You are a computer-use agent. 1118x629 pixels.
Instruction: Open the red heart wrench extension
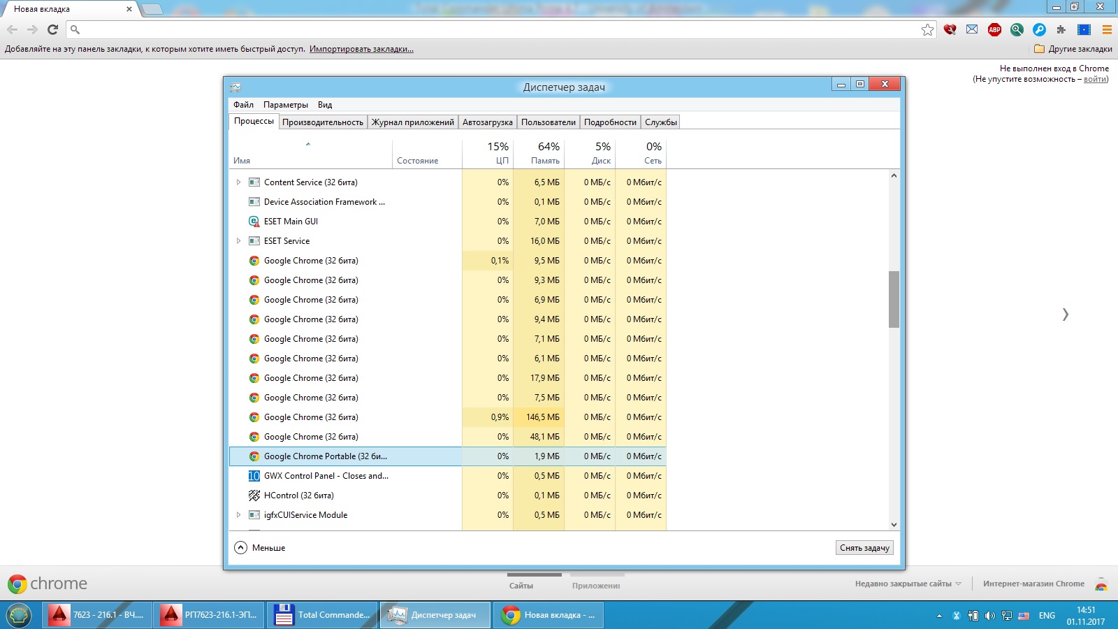click(x=950, y=29)
